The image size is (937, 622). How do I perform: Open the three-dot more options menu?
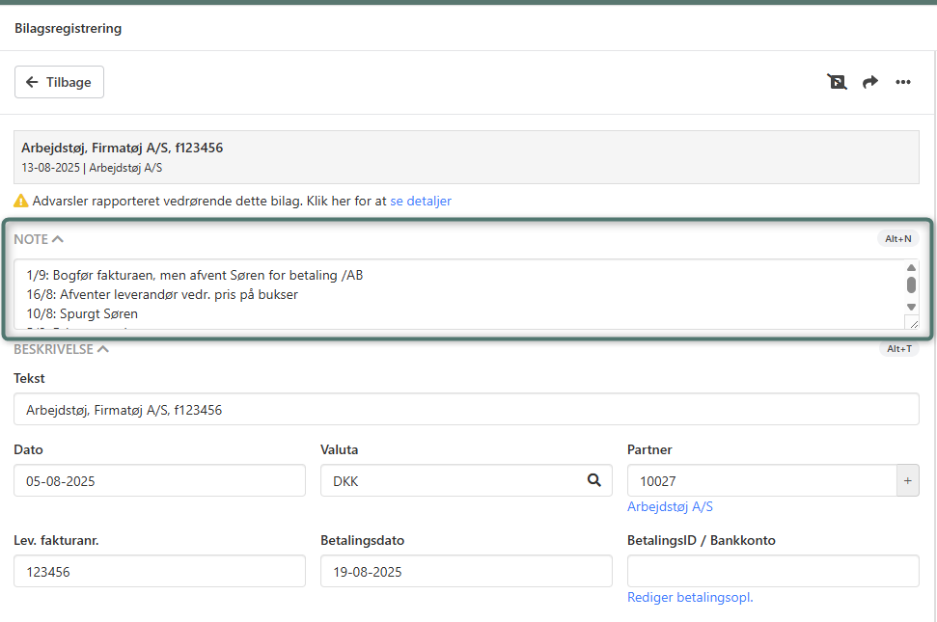[903, 82]
